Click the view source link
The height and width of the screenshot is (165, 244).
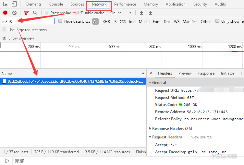point(201,137)
